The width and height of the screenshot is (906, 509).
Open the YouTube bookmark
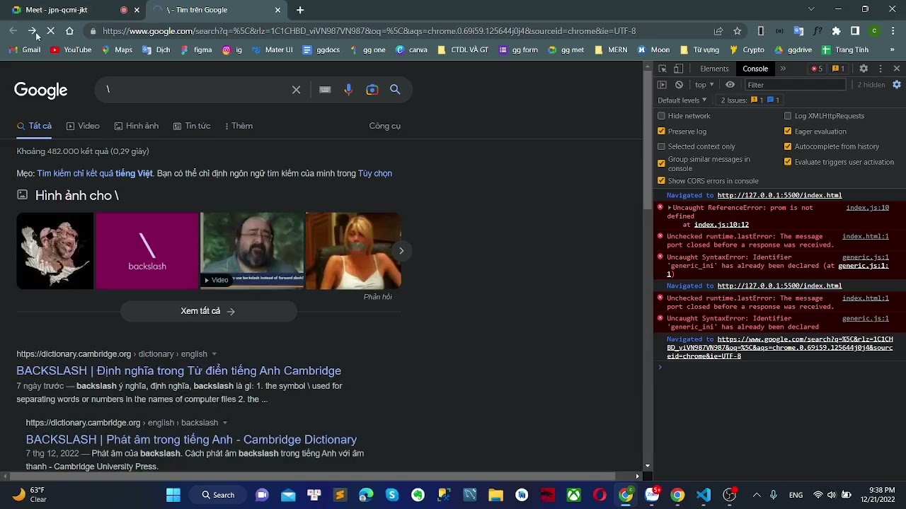coord(71,50)
